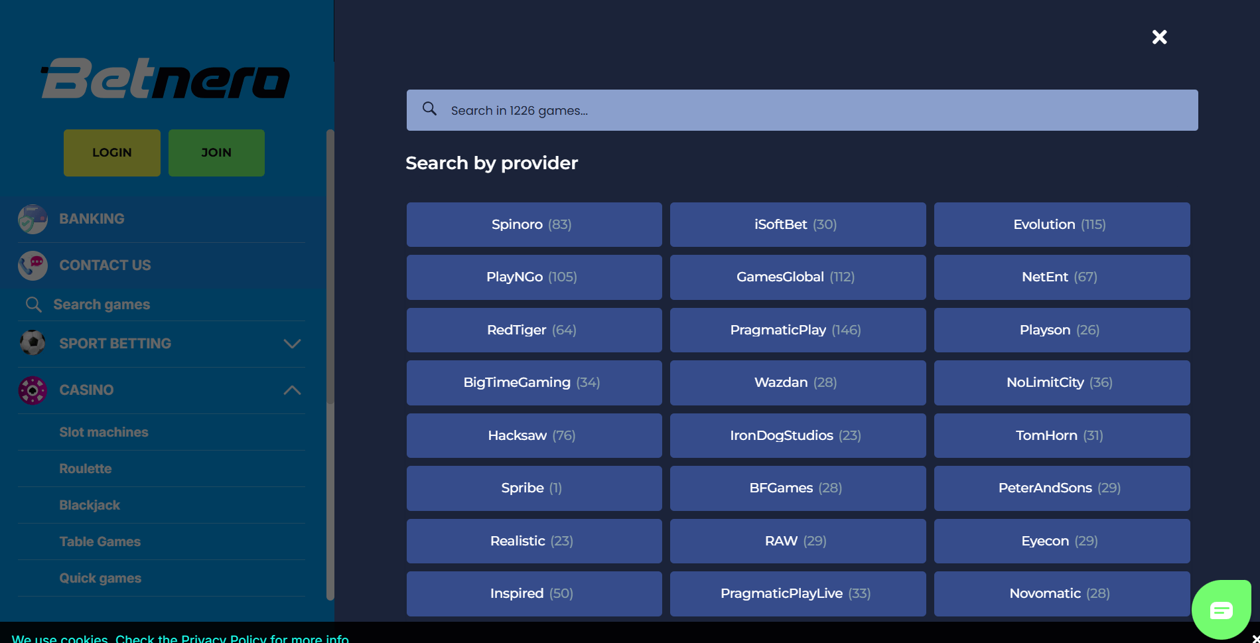Open the live chat widget
The width and height of the screenshot is (1260, 643).
pos(1221,609)
